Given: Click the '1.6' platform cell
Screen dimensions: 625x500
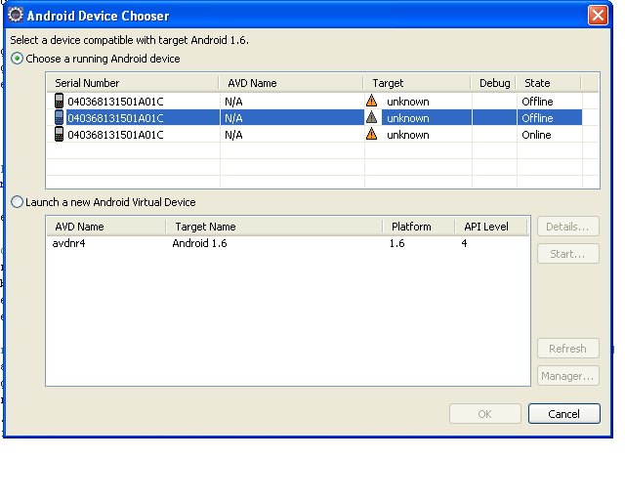Looking at the screenshot, I should [x=397, y=243].
